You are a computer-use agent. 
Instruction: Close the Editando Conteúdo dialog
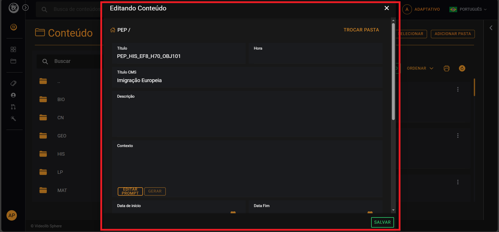(386, 8)
